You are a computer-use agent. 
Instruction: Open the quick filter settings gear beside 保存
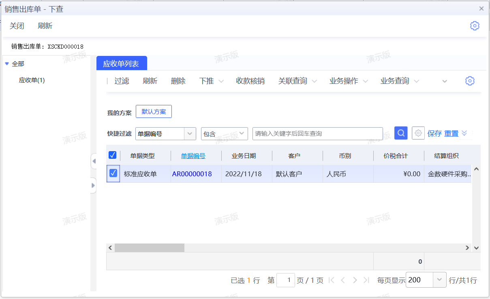tap(418, 133)
